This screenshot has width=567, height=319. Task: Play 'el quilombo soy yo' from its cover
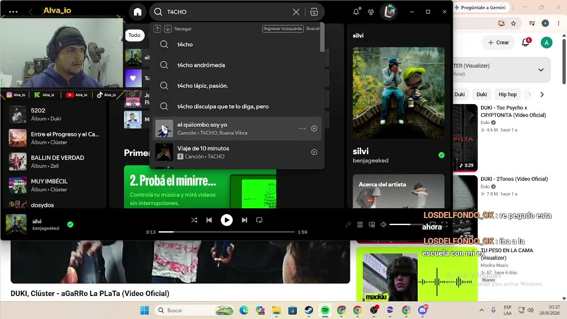click(x=164, y=128)
